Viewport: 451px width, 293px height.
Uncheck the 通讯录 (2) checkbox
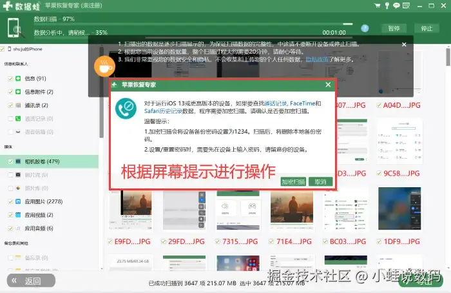tap(10, 105)
